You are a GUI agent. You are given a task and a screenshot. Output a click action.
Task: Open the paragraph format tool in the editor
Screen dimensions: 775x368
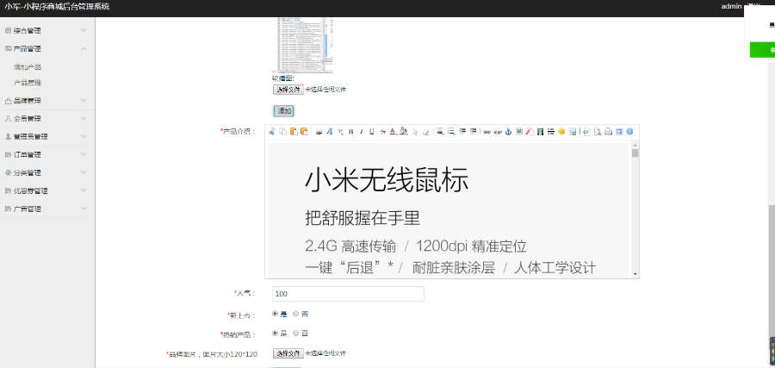pos(319,132)
